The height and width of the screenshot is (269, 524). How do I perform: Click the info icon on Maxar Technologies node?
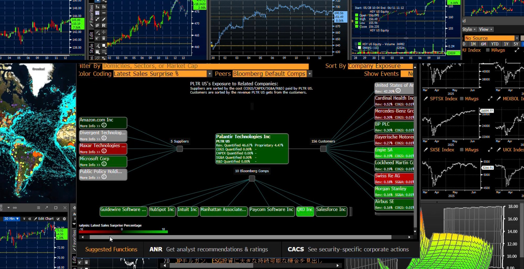pos(104,151)
